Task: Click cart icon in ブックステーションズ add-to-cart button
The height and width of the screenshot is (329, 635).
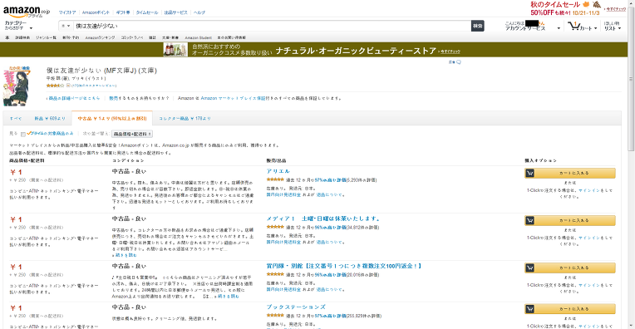Action: pos(529,309)
